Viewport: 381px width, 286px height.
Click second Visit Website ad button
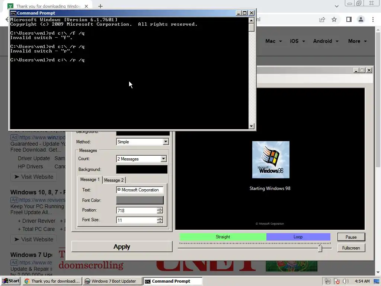34,239
